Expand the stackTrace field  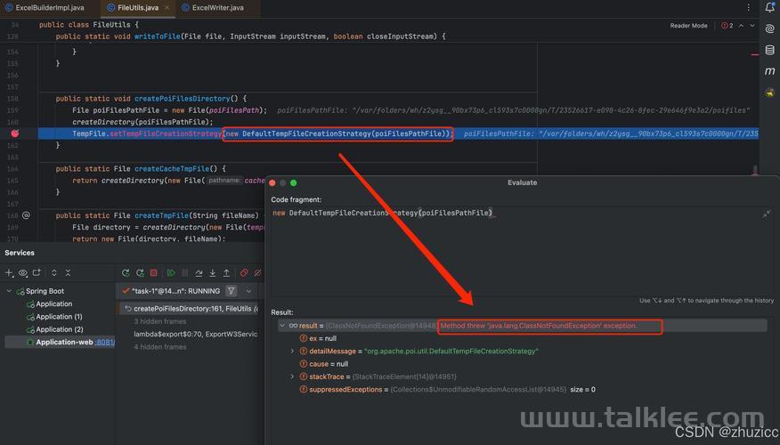[292, 376]
